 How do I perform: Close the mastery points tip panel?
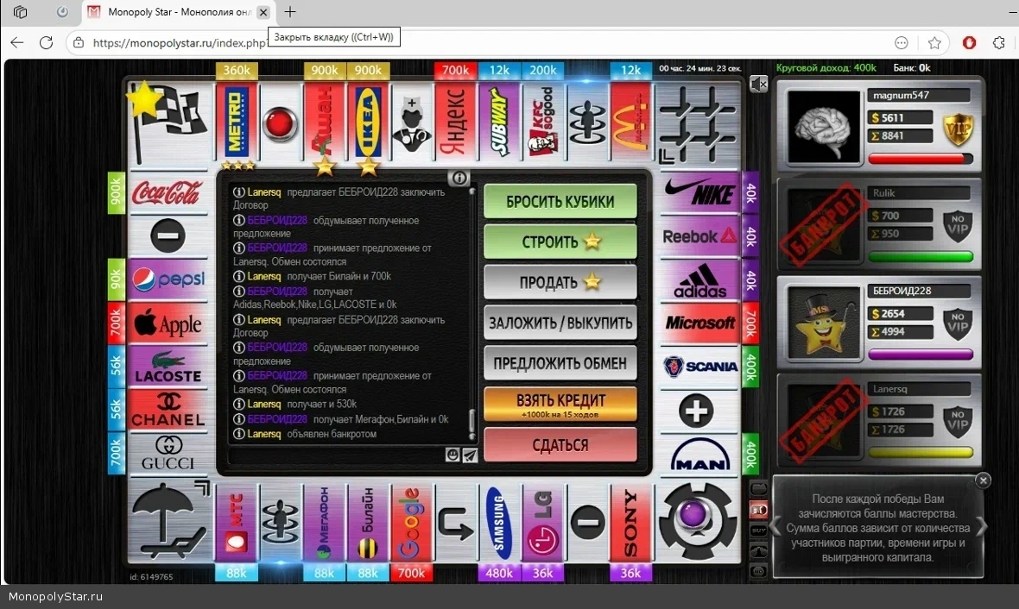coord(984,480)
